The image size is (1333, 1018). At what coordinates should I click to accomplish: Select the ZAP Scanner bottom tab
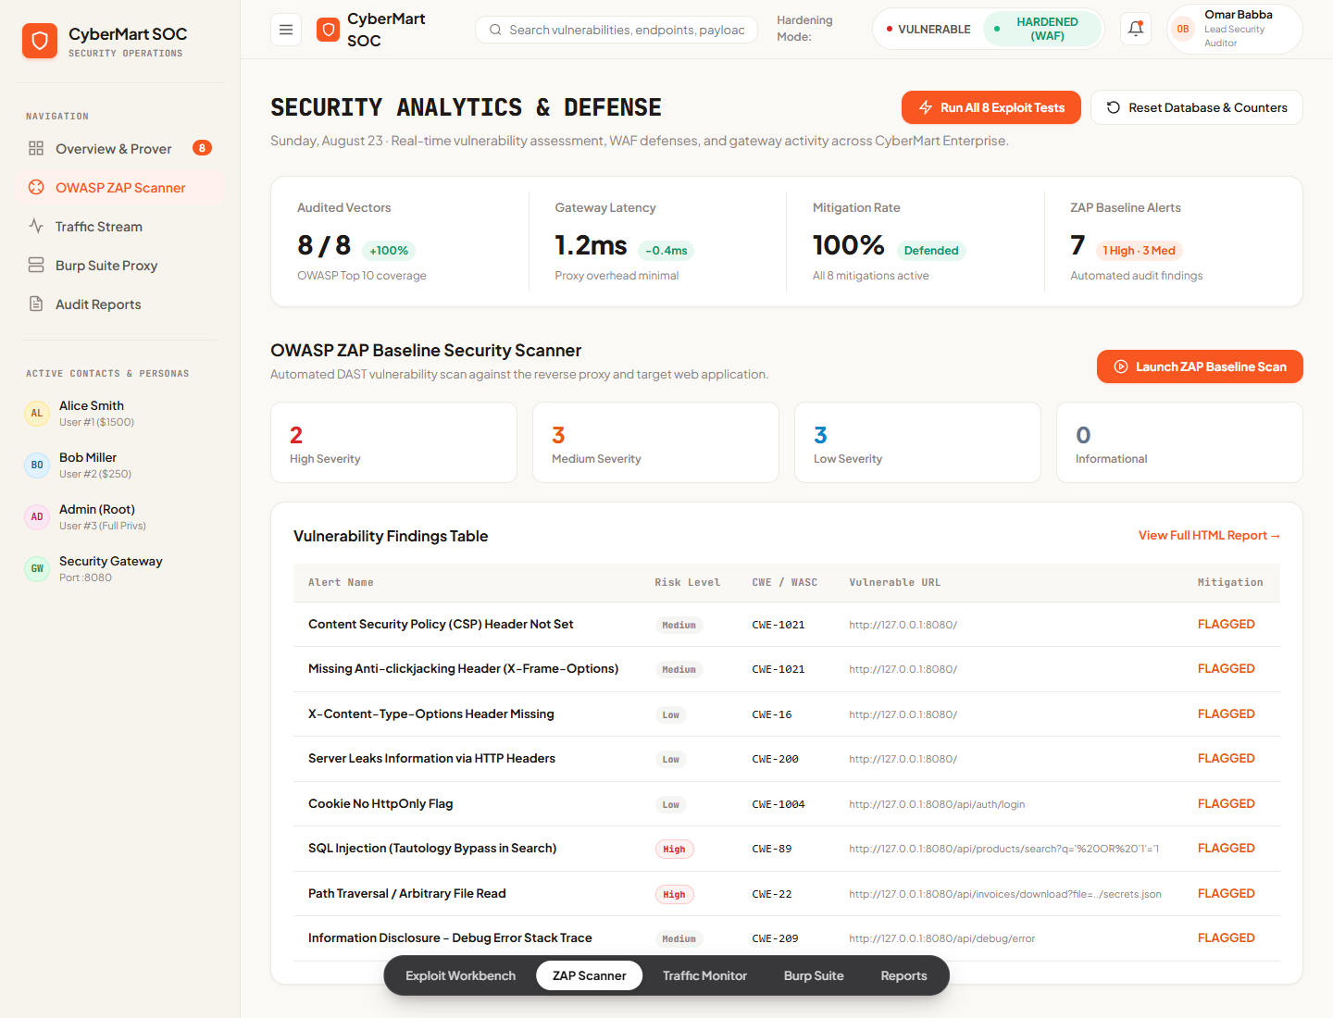590,975
